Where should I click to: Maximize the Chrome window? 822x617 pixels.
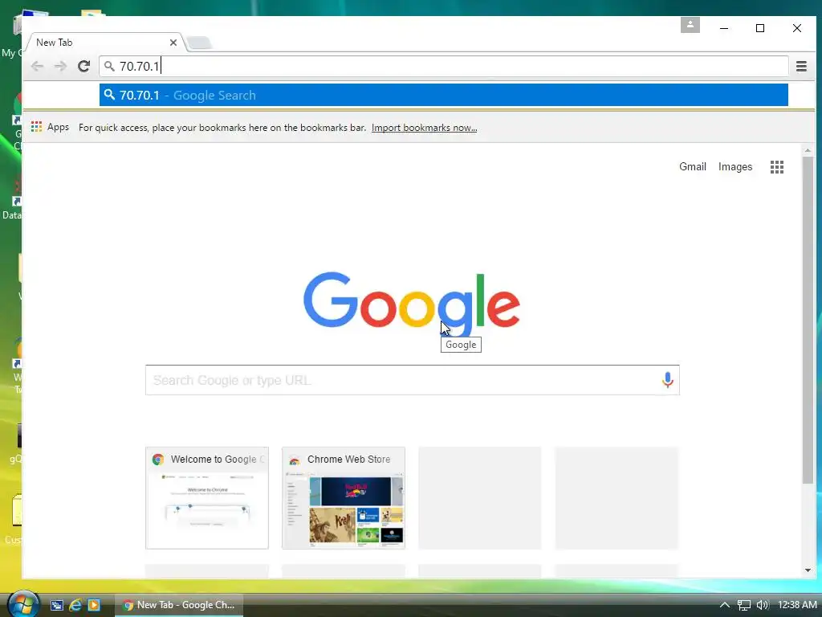tap(760, 28)
